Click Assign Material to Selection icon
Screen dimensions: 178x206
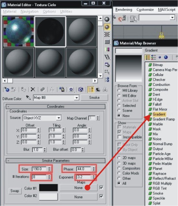point(24,89)
